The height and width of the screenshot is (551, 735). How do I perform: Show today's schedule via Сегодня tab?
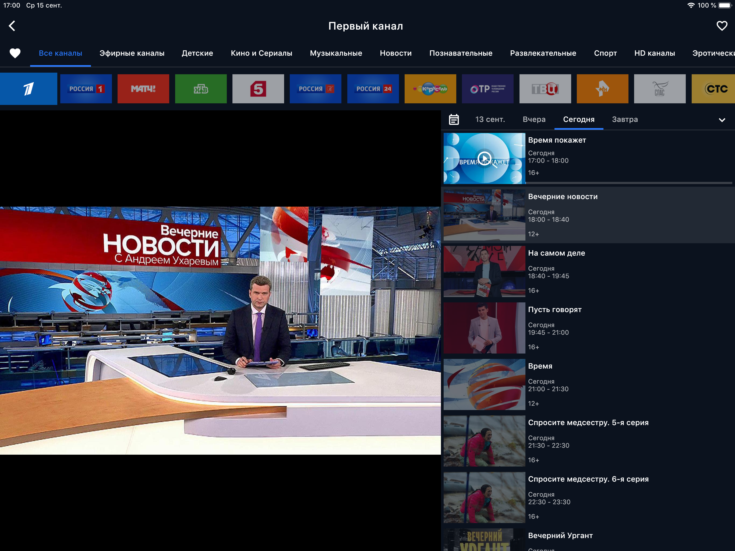(578, 119)
